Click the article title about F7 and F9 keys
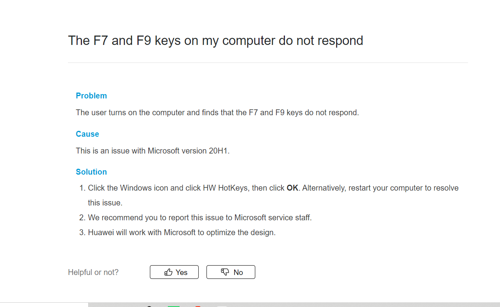The image size is (500, 307). [215, 41]
